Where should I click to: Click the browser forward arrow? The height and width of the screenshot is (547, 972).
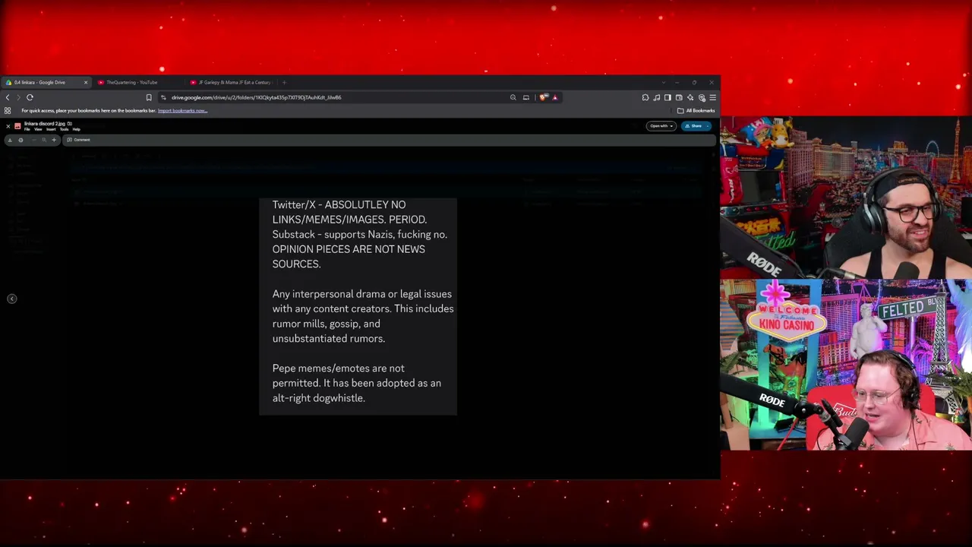coord(18,97)
